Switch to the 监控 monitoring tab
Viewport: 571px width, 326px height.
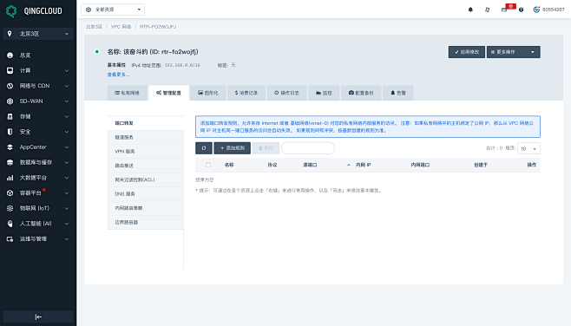324,93
